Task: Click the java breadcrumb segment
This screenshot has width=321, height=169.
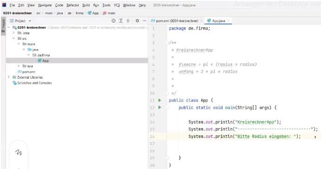Action: coord(59,13)
